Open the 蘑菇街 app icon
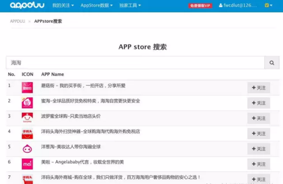 (27, 87)
